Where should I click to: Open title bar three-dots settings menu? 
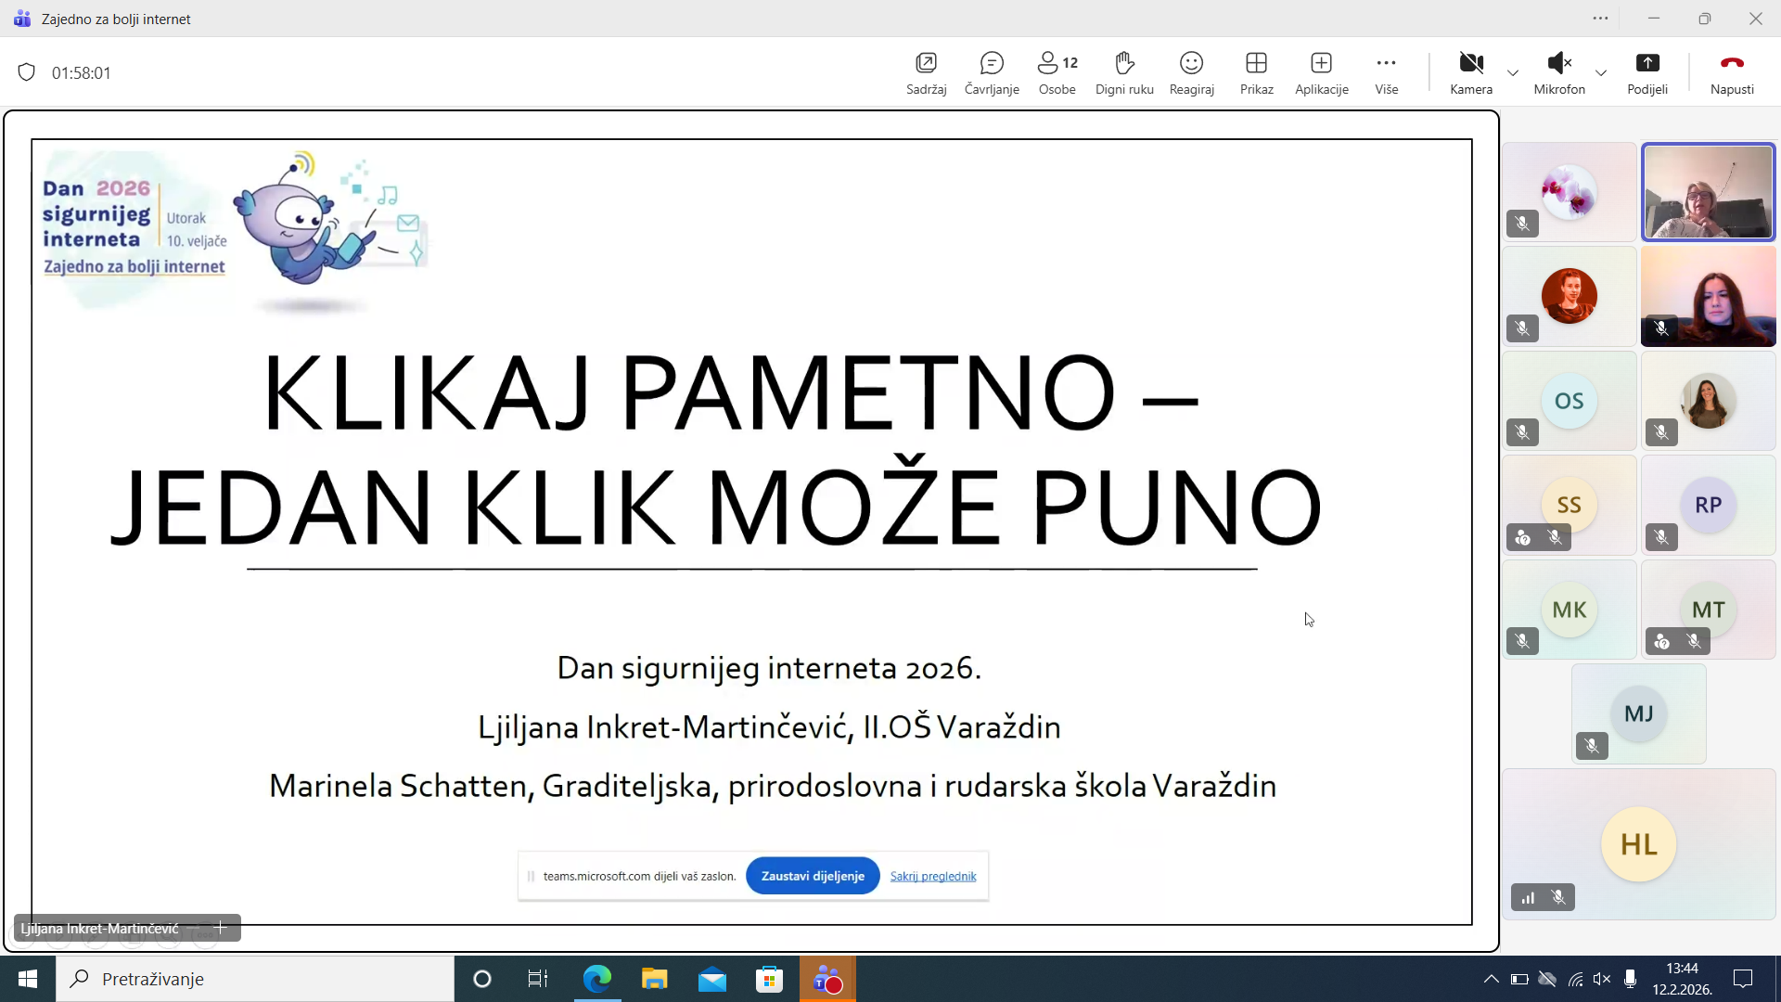pyautogui.click(x=1600, y=19)
